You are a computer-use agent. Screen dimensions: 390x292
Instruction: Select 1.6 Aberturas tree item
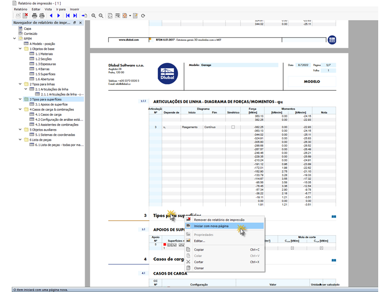tap(45, 79)
